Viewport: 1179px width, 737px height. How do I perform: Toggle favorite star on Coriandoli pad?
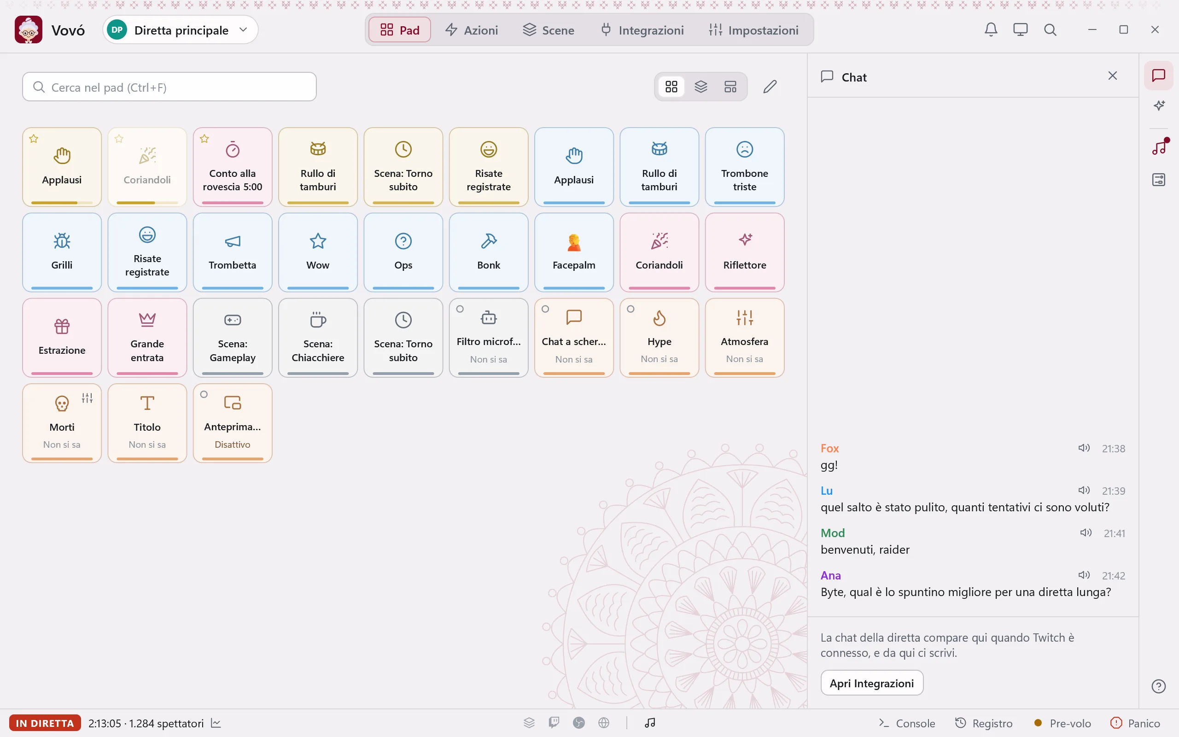[119, 139]
